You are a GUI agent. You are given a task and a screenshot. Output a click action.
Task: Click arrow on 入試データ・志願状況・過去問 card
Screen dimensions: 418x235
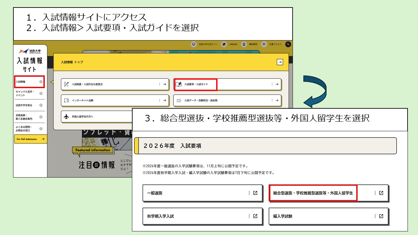(277, 101)
